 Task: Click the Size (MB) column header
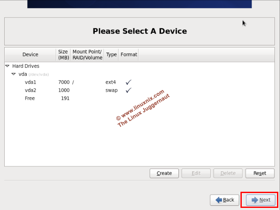63,55
